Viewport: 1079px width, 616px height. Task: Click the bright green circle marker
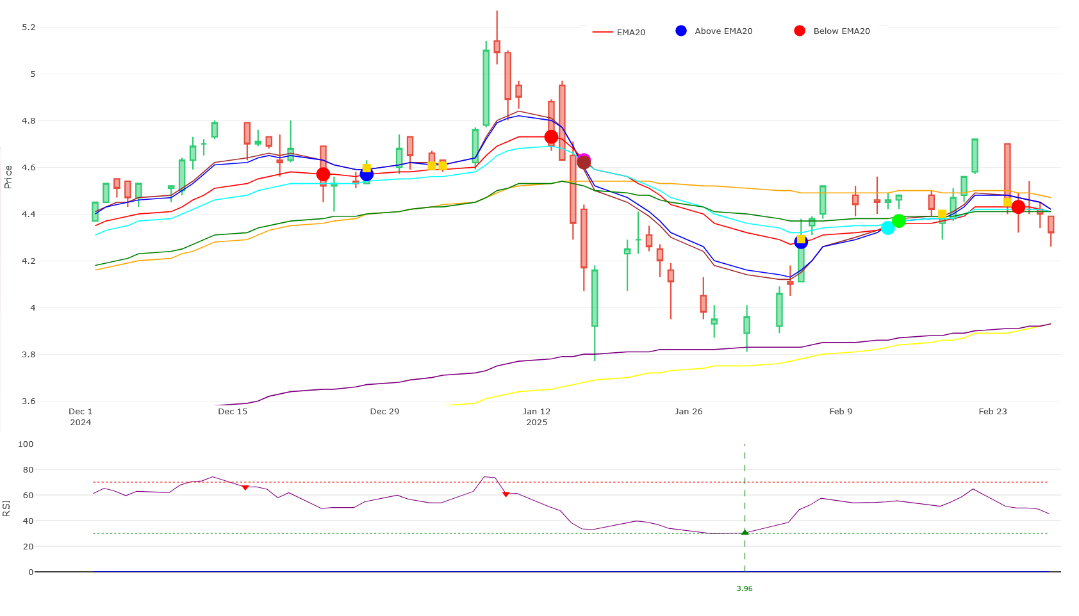(898, 221)
